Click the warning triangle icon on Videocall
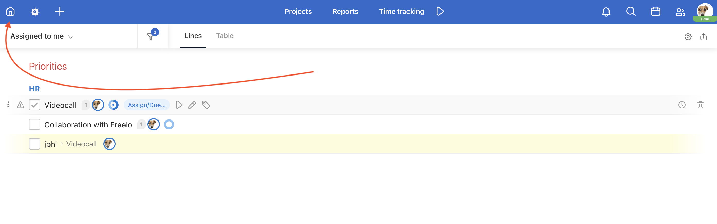Image resolution: width=717 pixels, height=224 pixels. 21,105
